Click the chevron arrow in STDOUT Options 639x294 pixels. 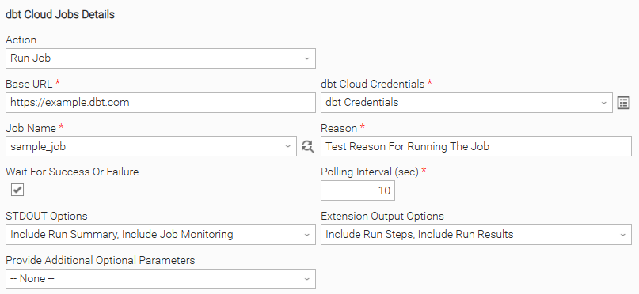click(x=307, y=235)
